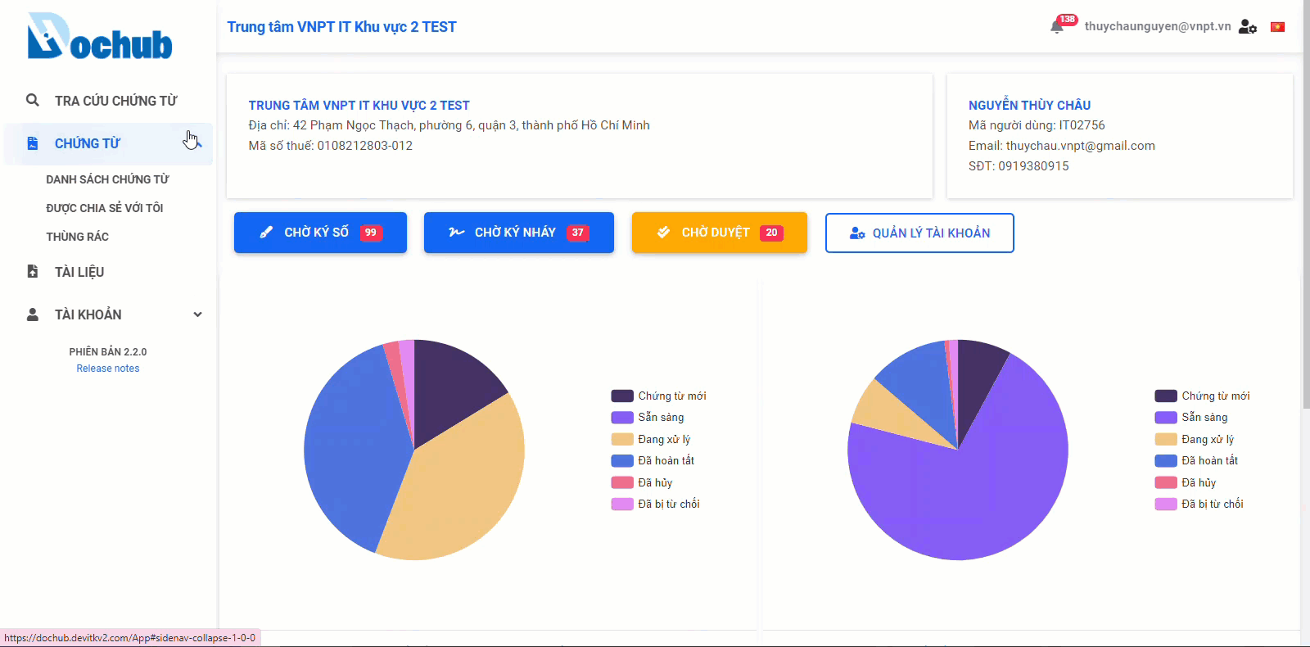1310x647 pixels.
Task: Click Quản lý tài khoản button
Action: [x=919, y=233]
